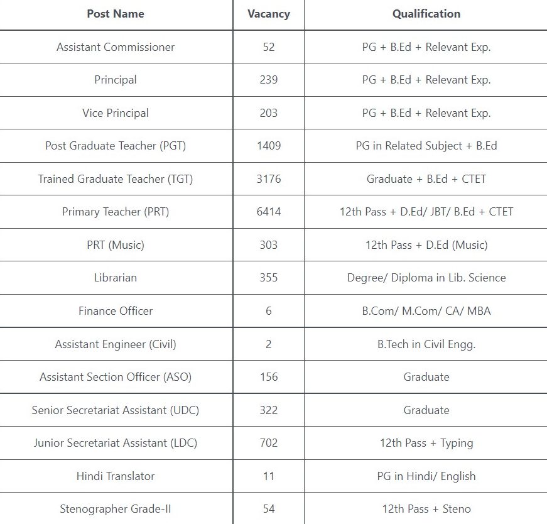Select the Assistant Commissioner post cell
The height and width of the screenshot is (524, 547).
116,47
